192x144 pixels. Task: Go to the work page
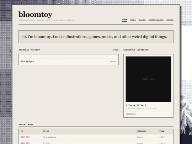133,20
